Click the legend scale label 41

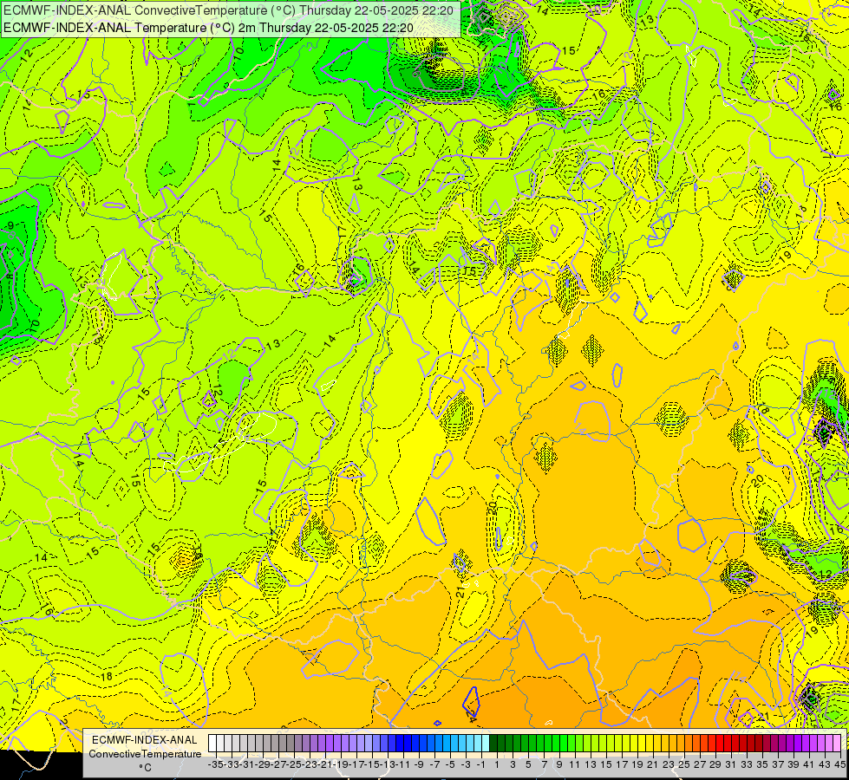coord(809,764)
